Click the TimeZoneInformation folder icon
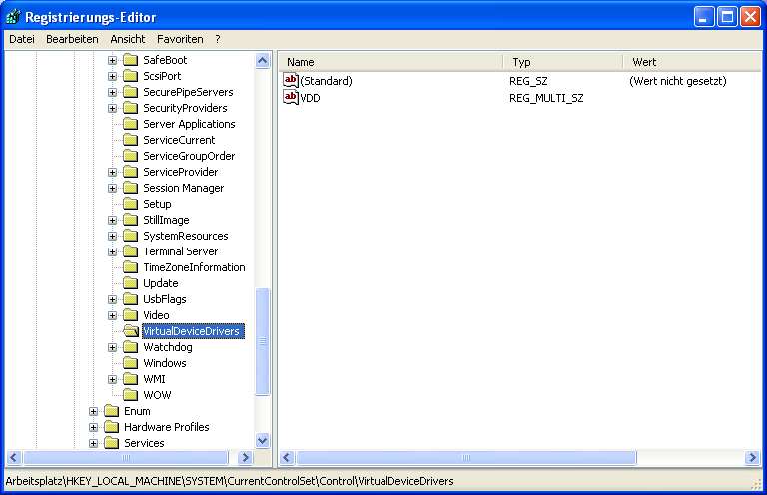Screen dimensions: 767x495 coord(130,267)
